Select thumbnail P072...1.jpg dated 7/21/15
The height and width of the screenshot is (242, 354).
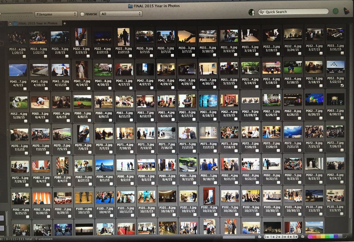[293, 132]
